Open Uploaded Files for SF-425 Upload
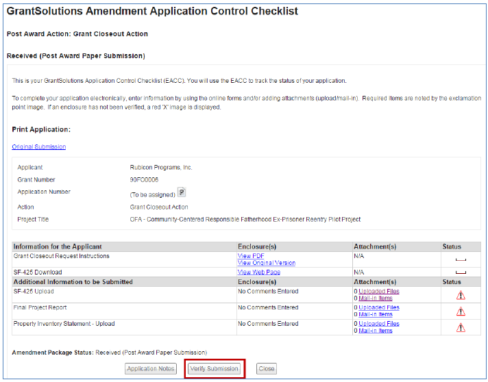 point(378,291)
